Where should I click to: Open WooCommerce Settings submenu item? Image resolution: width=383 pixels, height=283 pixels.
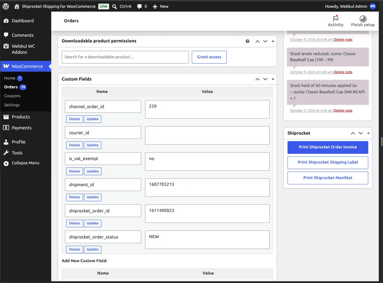[x=12, y=105]
